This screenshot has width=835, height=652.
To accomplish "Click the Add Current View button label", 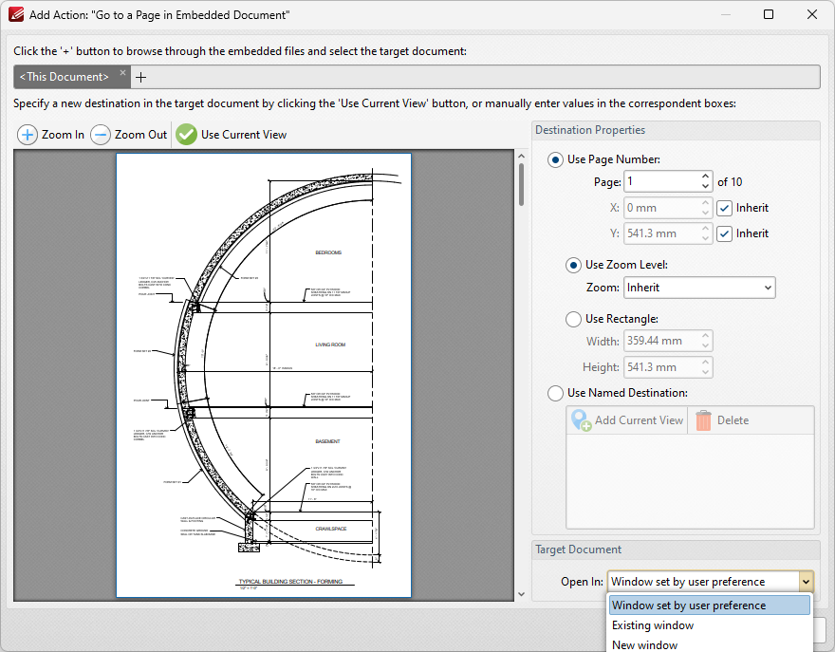I will 639,420.
